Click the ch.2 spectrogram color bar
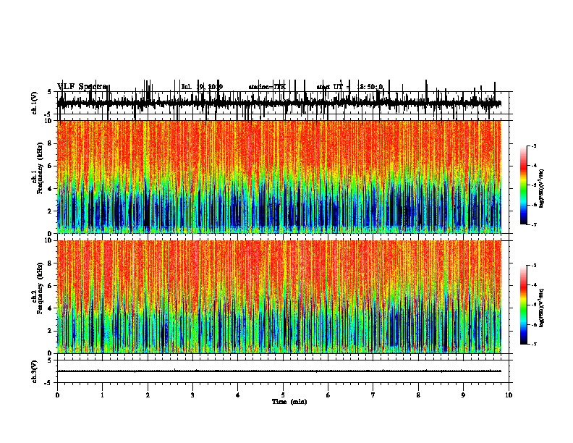 point(524,305)
